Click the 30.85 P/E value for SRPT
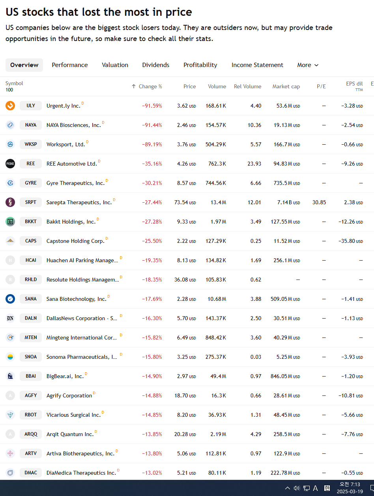Screen dimensions: 374x496 click(x=319, y=202)
